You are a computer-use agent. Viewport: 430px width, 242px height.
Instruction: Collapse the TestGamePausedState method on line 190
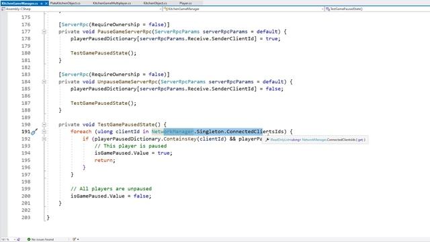44,124
